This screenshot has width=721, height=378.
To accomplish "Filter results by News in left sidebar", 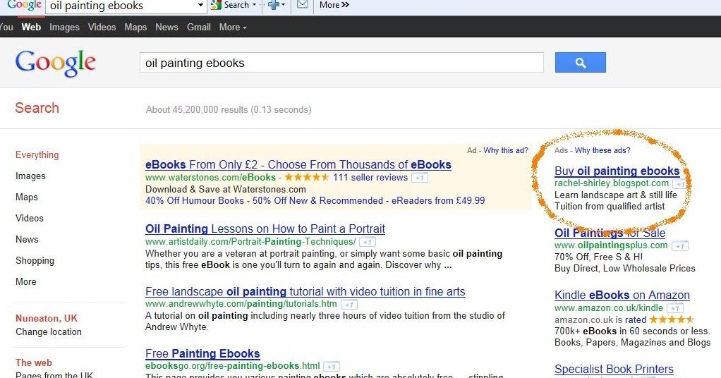I will point(27,239).
